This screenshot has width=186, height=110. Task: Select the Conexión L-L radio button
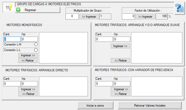36,50
